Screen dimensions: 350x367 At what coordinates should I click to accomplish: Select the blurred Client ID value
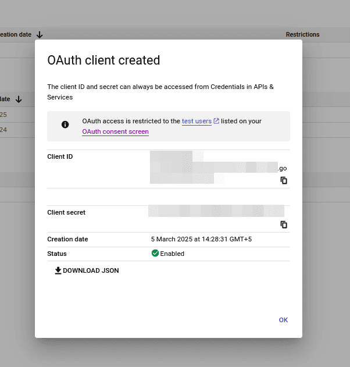pyautogui.click(x=213, y=168)
